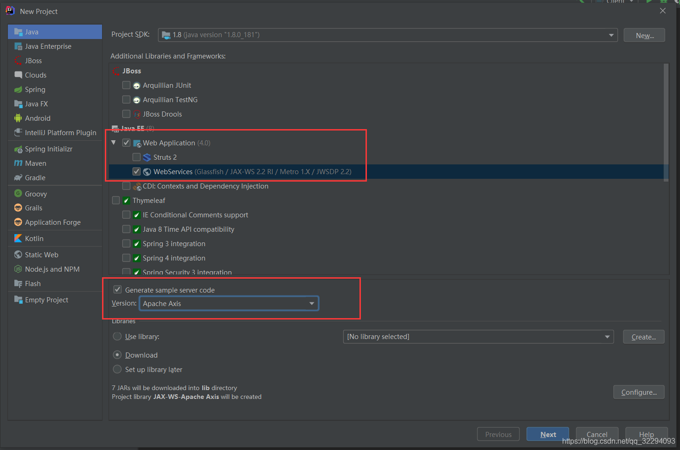Screen dimensions: 680x450
Task: Click the JBoss Drools icon
Action: (x=137, y=114)
